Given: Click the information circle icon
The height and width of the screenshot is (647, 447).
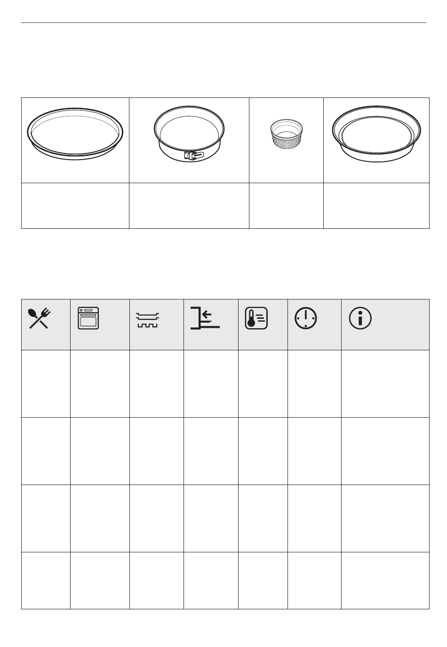Looking at the screenshot, I should click(x=360, y=318).
